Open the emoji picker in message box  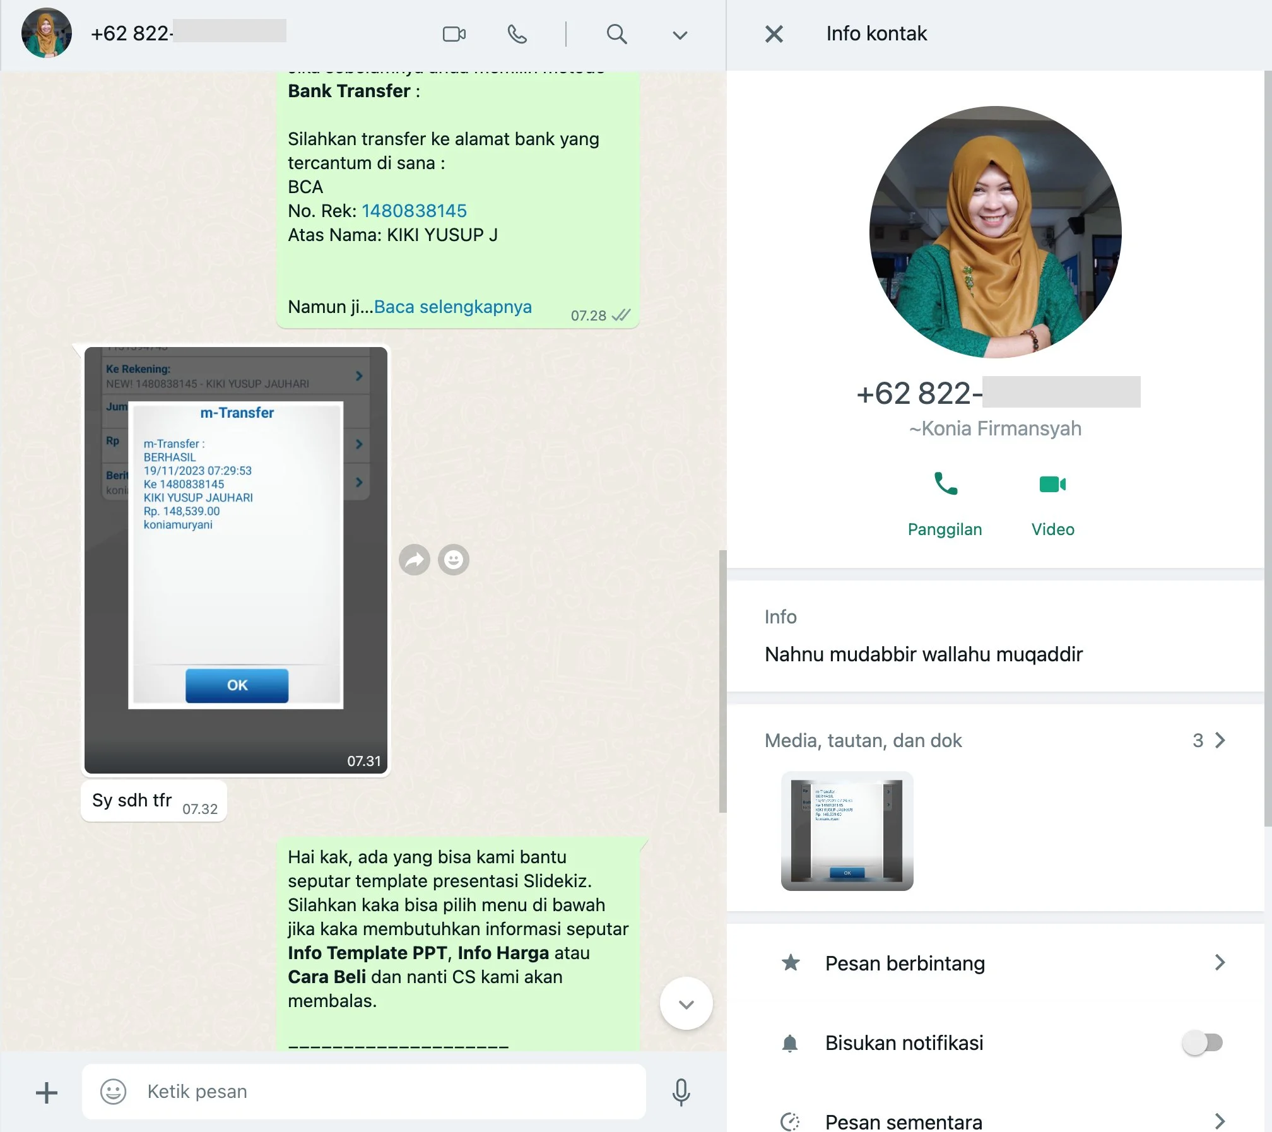(x=114, y=1092)
